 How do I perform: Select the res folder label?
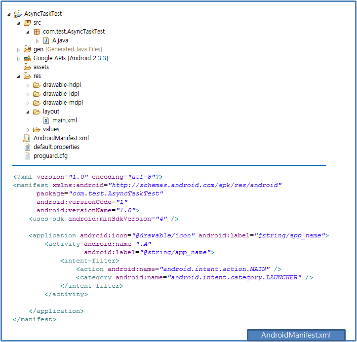[x=37, y=76]
